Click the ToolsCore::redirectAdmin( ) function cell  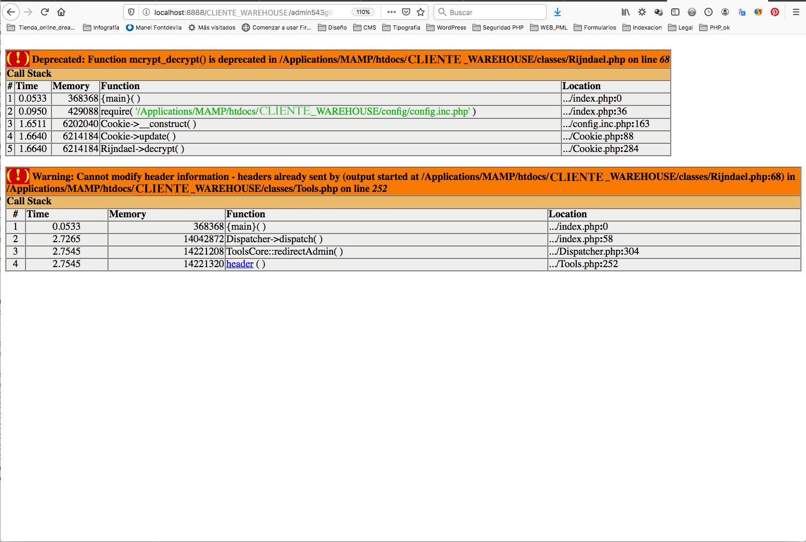pos(386,252)
